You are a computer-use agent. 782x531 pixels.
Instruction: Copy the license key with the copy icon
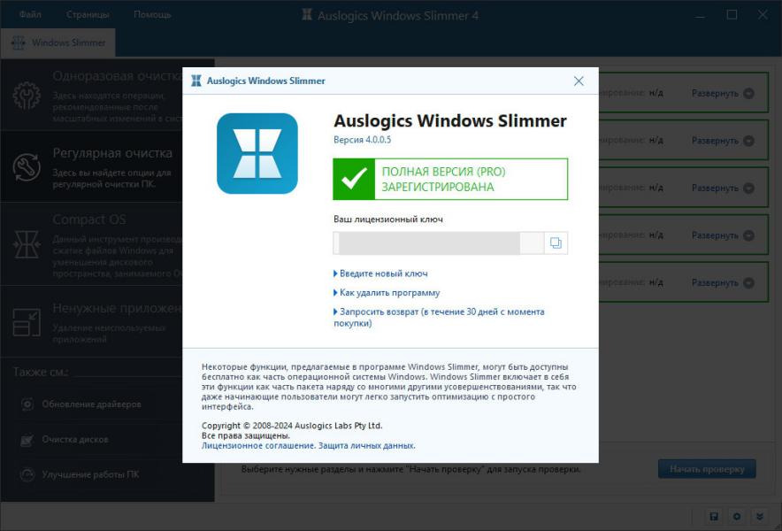tap(556, 243)
